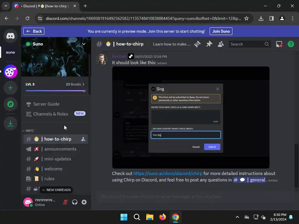Collapse the INFO channel category
299x224 pixels.
pyautogui.click(x=28, y=131)
